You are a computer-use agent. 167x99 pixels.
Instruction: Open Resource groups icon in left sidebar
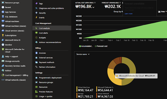pos(3,3)
